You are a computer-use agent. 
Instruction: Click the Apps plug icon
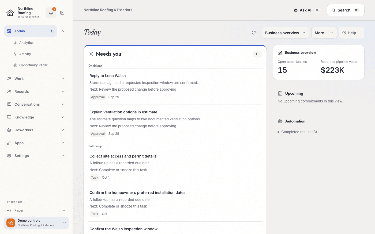click(x=9, y=143)
